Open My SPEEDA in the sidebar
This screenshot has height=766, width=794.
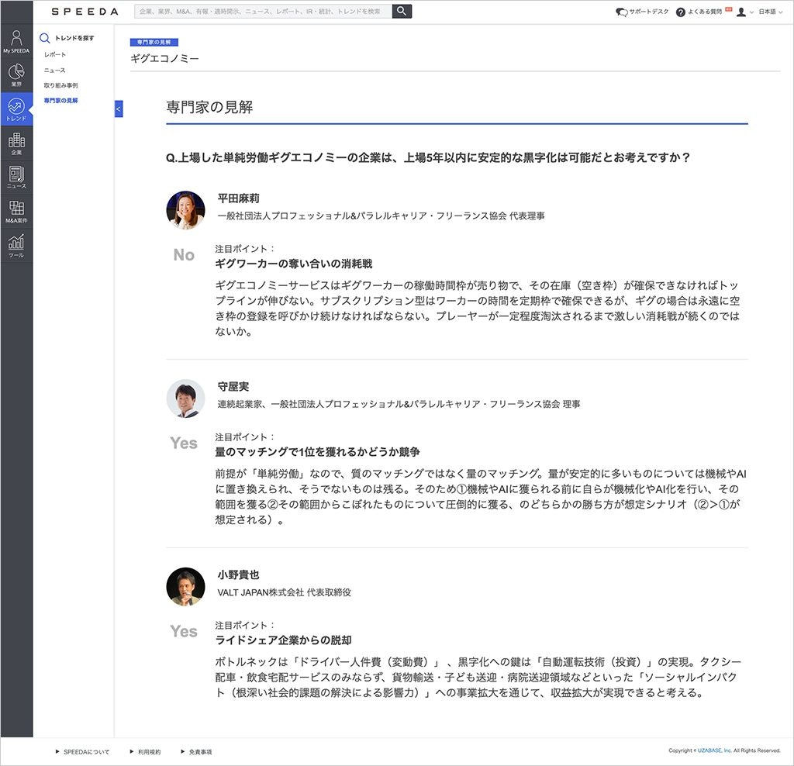click(x=16, y=42)
